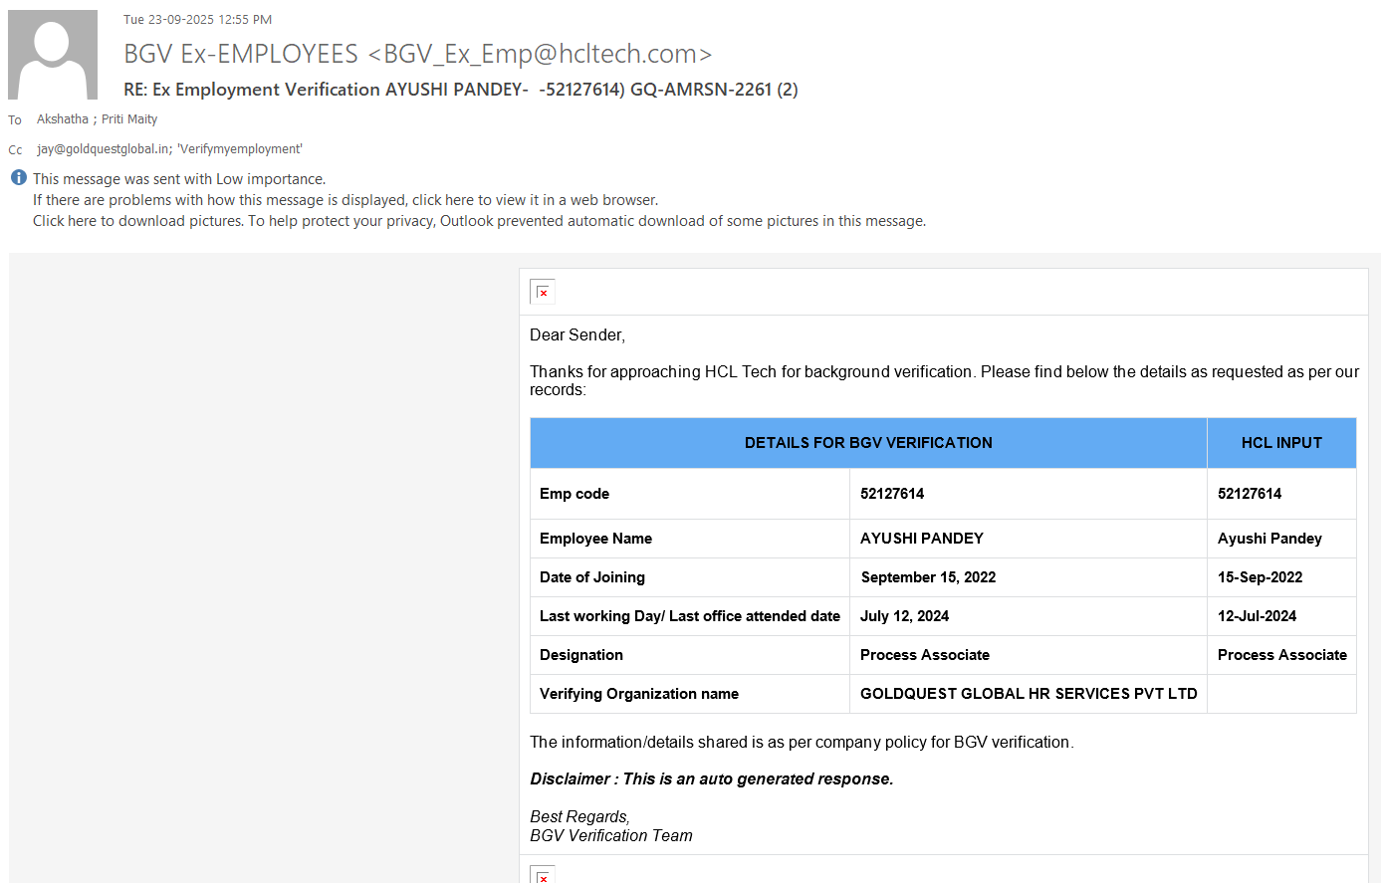The image size is (1381, 886).
Task: Click the sender name BGV Ex-EMPLOYEES
Action: click(241, 54)
